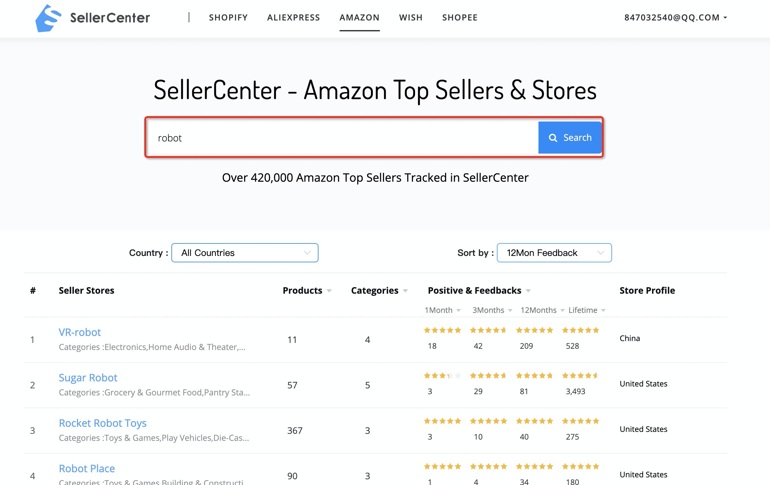Viewport: 770px width, 485px height.
Task: Switch to the Shopify tab
Action: tap(228, 18)
